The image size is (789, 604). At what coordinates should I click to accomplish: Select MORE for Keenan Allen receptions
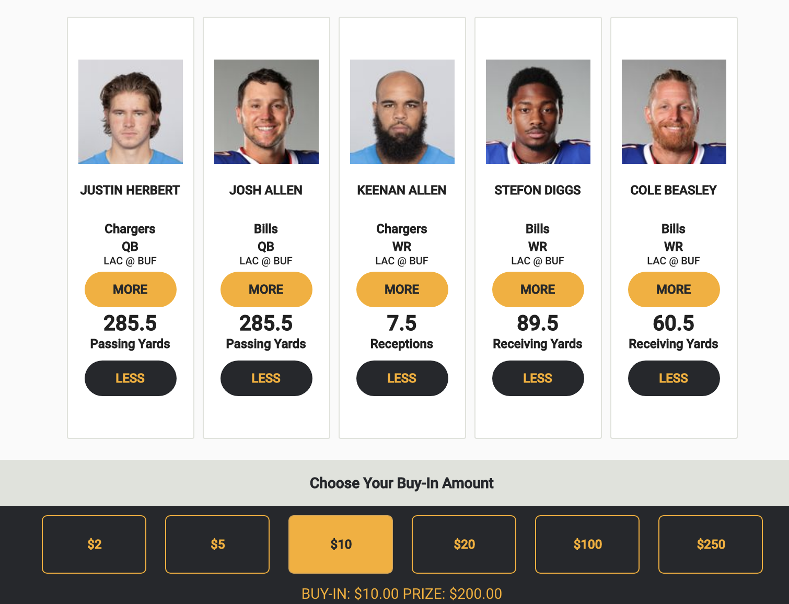402,289
